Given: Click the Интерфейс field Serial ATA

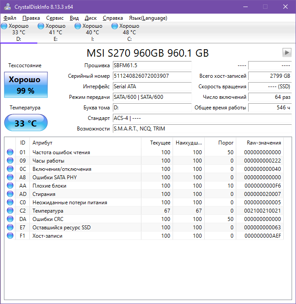Looking at the screenshot, I should point(152,87).
